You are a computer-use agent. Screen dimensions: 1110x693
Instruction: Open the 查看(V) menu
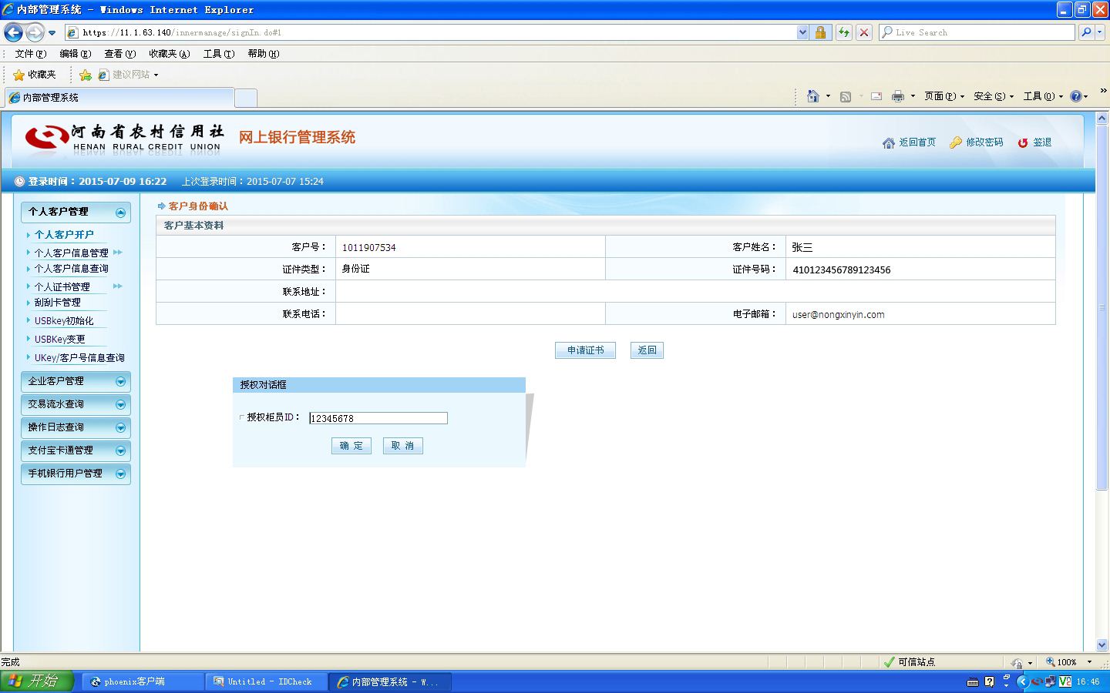click(x=119, y=53)
